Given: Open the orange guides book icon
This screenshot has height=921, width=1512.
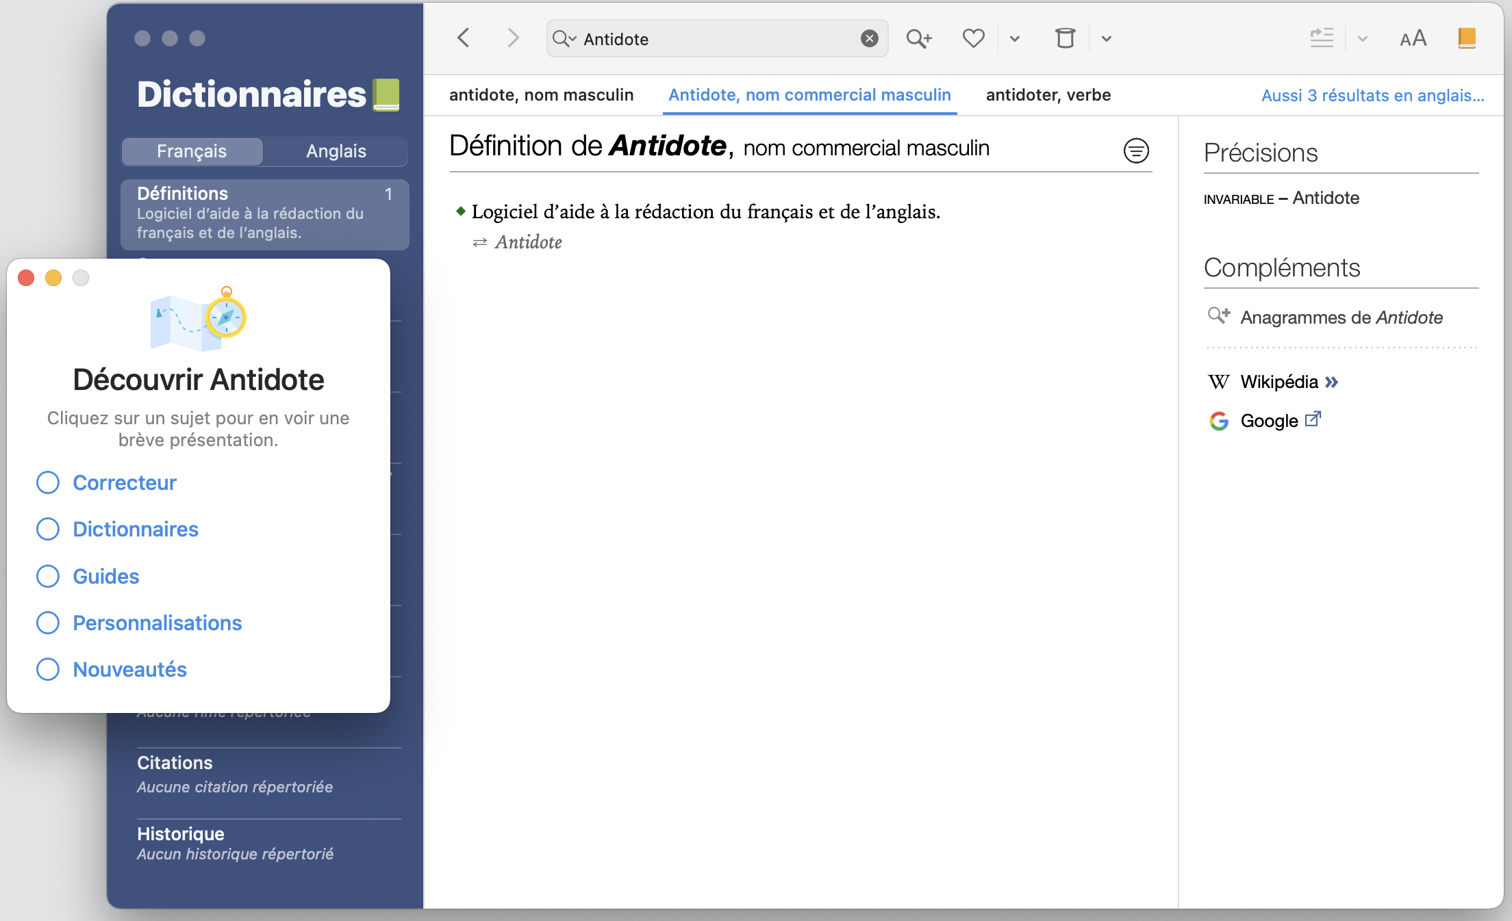Looking at the screenshot, I should (1467, 38).
